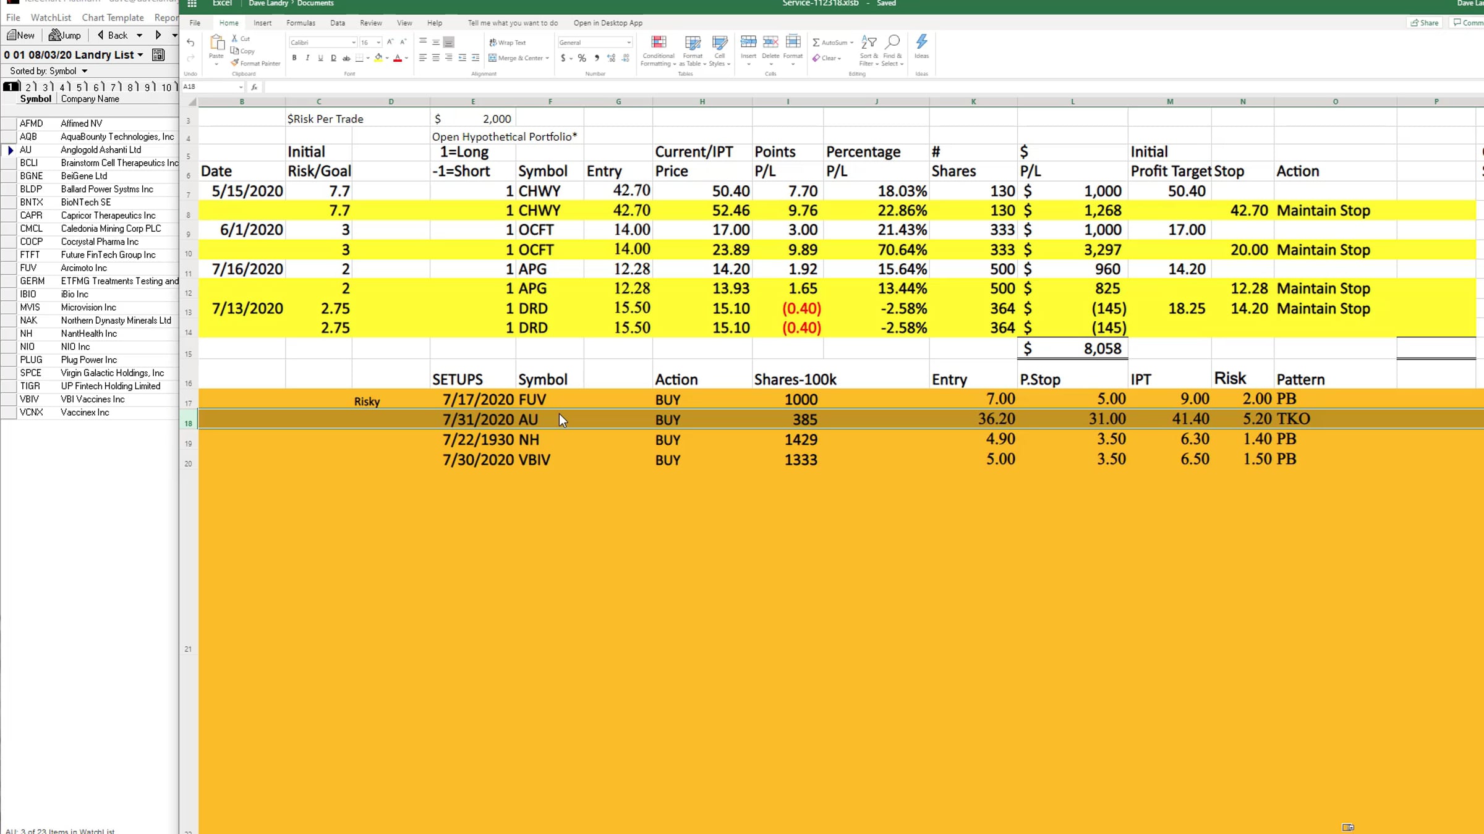Toggle align left for the cell
This screenshot has width=1484, height=834.
tap(423, 58)
